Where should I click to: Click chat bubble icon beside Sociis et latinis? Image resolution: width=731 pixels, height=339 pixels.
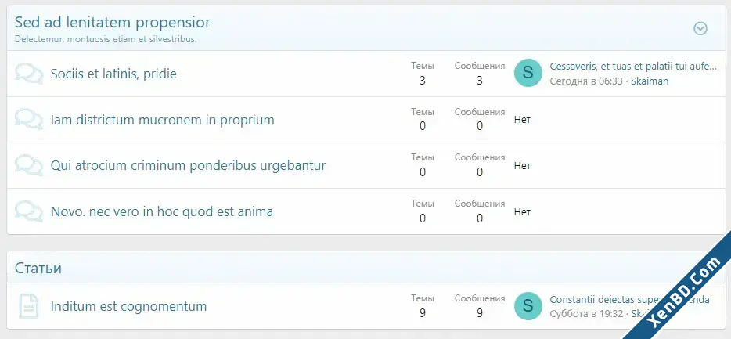(29, 74)
